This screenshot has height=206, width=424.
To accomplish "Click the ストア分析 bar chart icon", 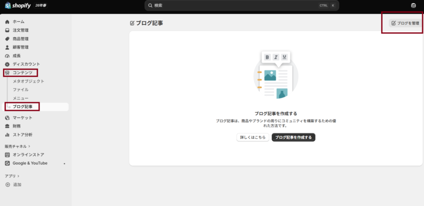I will [7, 135].
